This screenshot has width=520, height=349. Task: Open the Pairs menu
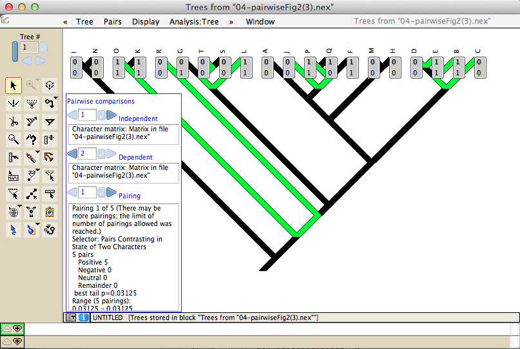click(113, 21)
